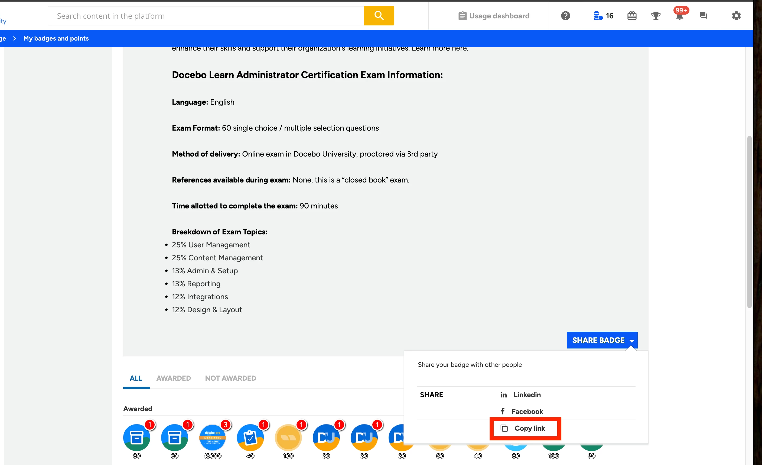This screenshot has width=762, height=465.
Task: Click the yellow search magnifier button
Action: click(379, 15)
